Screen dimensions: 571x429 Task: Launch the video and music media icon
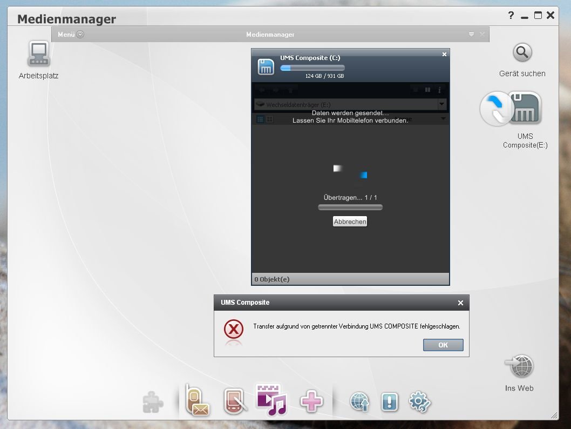tap(271, 400)
